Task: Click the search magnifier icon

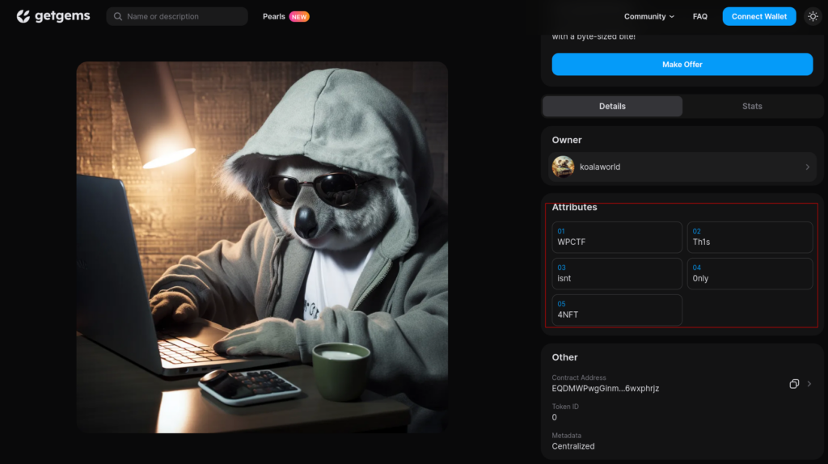Action: pyautogui.click(x=118, y=16)
